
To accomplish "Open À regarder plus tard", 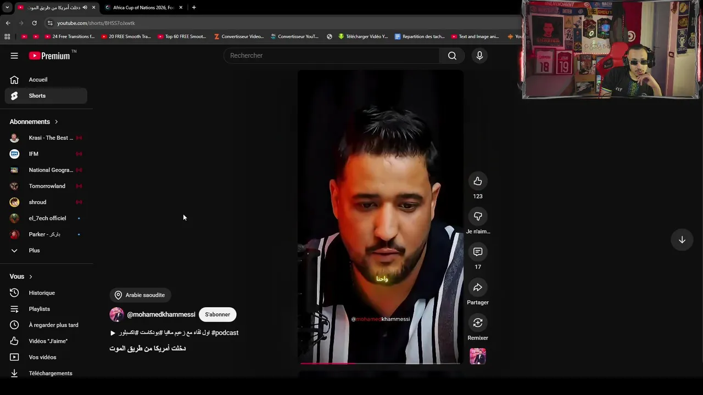I will tap(46, 325).
